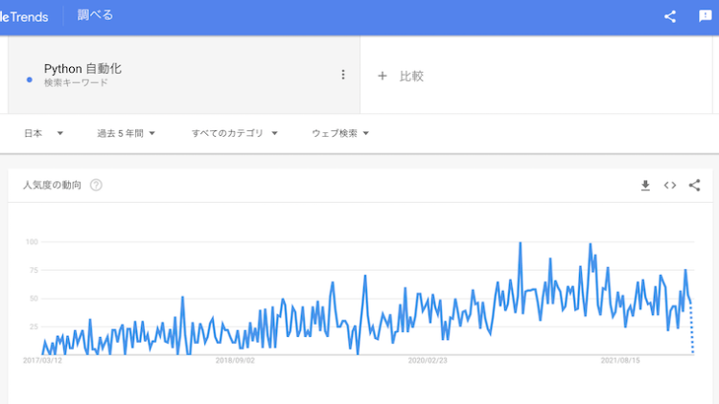Select the 調べる tab in header
The height and width of the screenshot is (404, 719).
pos(95,15)
